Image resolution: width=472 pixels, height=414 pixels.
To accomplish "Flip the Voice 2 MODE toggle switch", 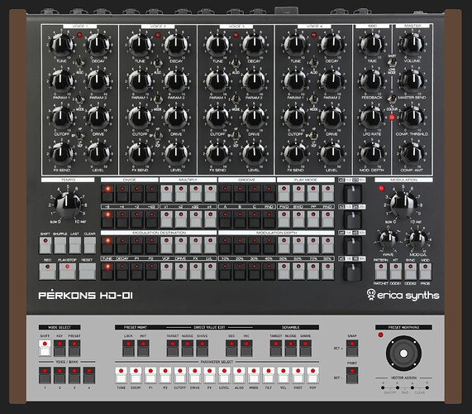I will pyautogui.click(x=157, y=99).
